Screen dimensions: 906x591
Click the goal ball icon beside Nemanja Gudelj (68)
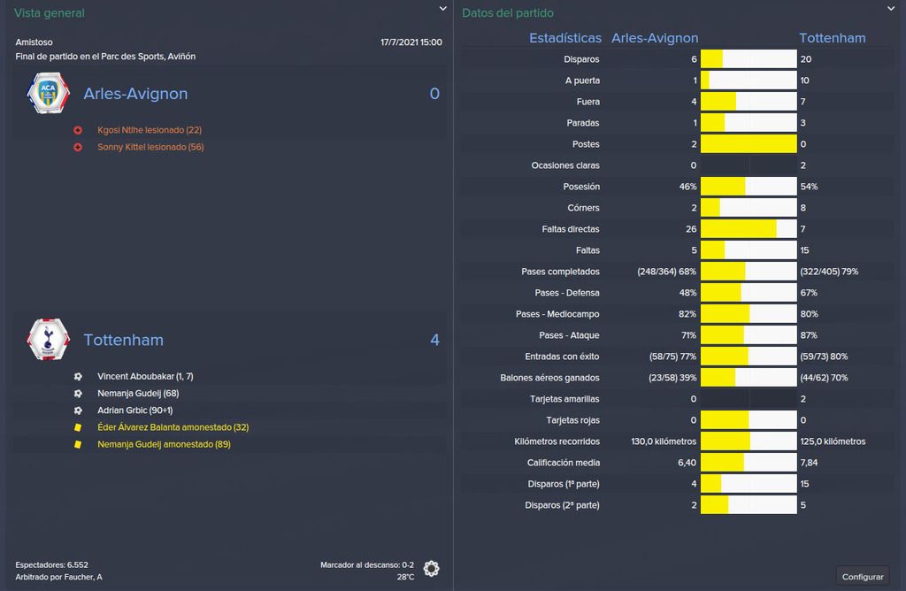click(78, 394)
